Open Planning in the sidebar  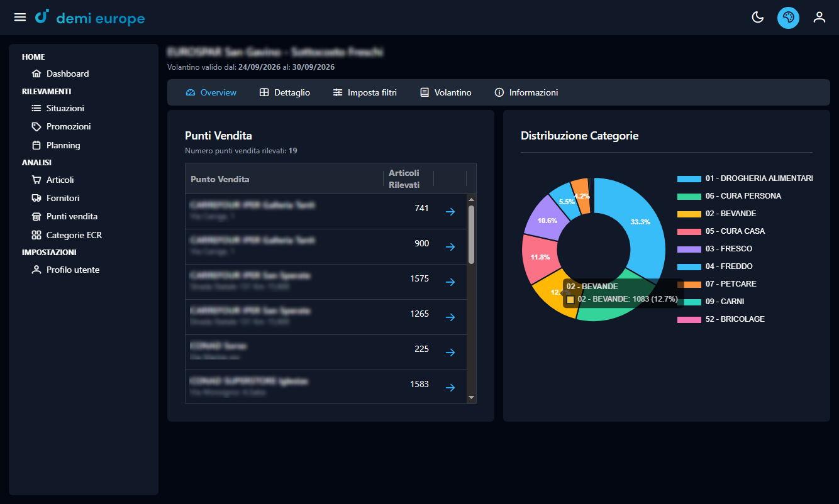click(x=56, y=145)
